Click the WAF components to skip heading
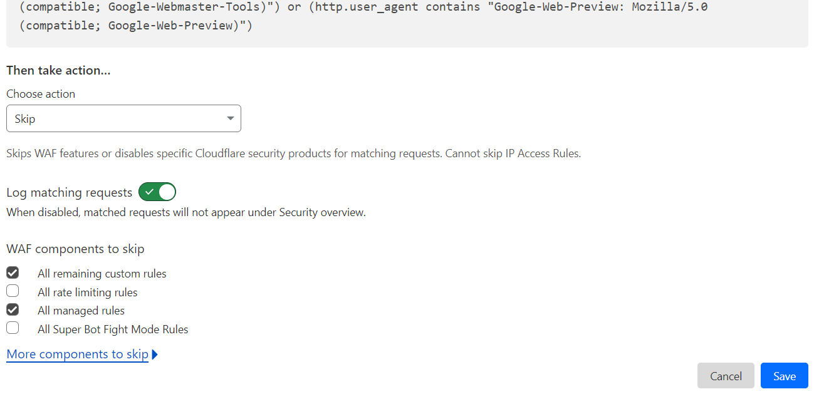Screen dimensions: 819x404 [75, 249]
